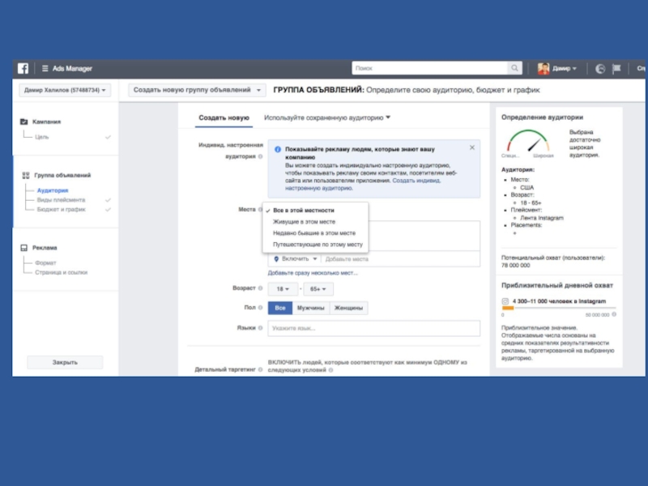Open Создать новую группу объявлений dropdown
The image size is (648, 486).
coord(197,90)
